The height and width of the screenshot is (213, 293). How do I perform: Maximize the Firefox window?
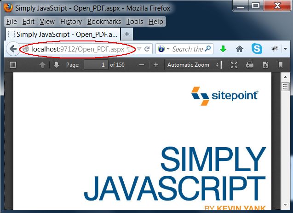coord(256,6)
